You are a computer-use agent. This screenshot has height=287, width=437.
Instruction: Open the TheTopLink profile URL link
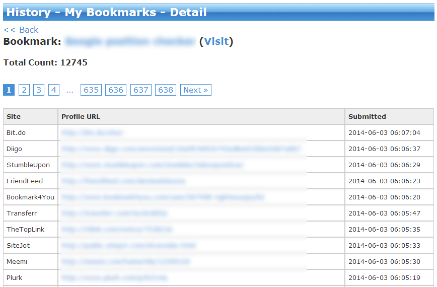[117, 229]
